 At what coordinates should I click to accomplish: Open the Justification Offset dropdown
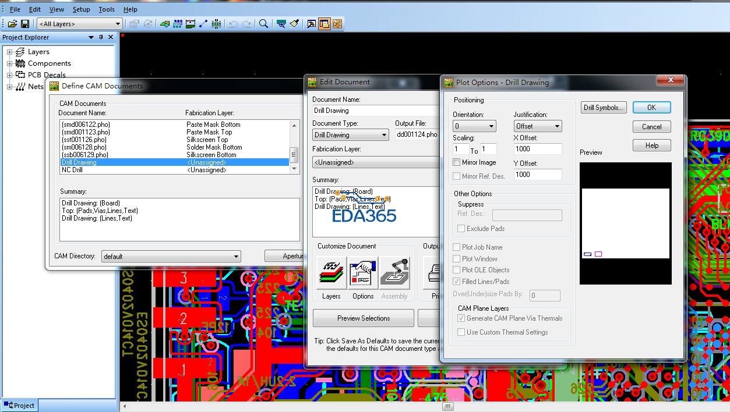pos(537,126)
